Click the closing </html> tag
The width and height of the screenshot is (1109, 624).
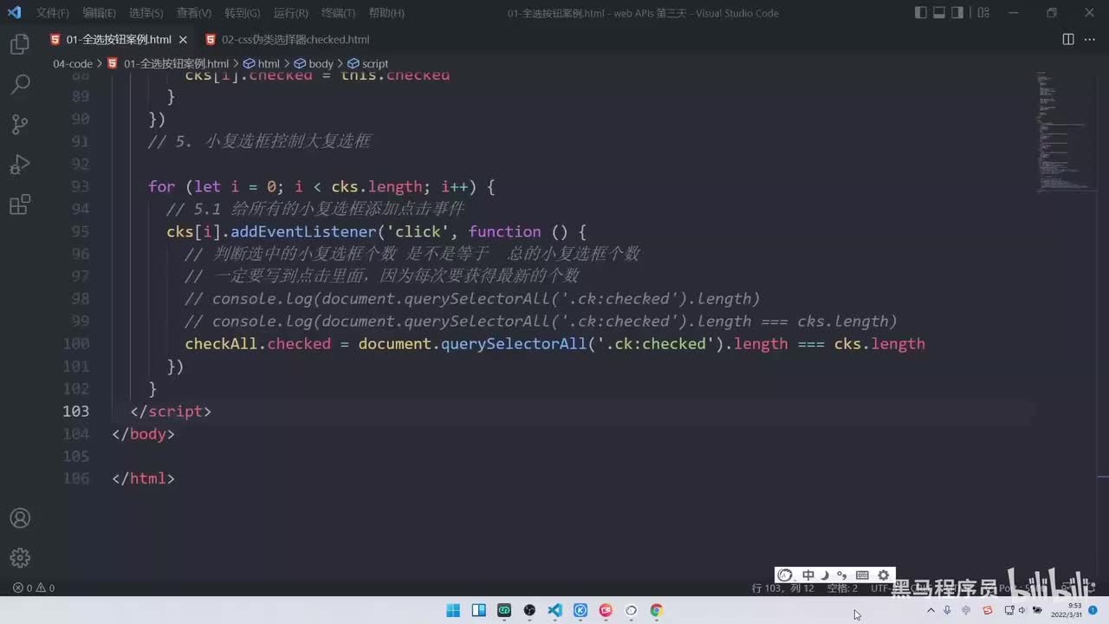(143, 478)
